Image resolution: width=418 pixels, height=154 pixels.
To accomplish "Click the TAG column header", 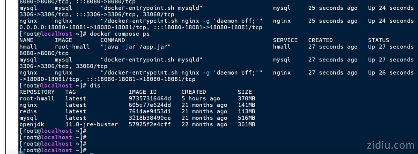I will (71, 92).
